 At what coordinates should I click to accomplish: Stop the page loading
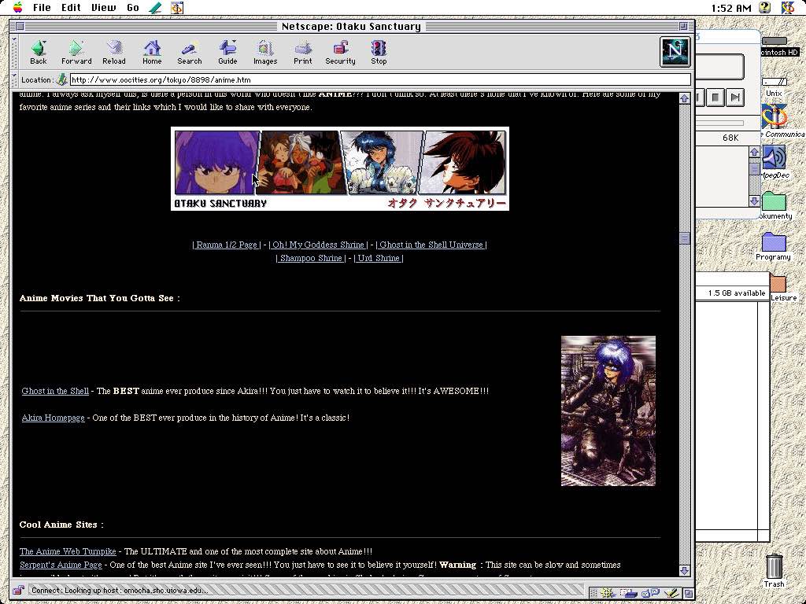pyautogui.click(x=379, y=53)
